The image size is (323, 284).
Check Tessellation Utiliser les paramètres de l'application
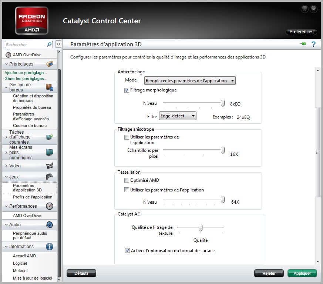coord(127,190)
